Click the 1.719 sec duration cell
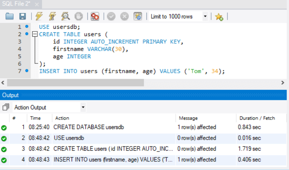289x170 pixels. [249, 149]
